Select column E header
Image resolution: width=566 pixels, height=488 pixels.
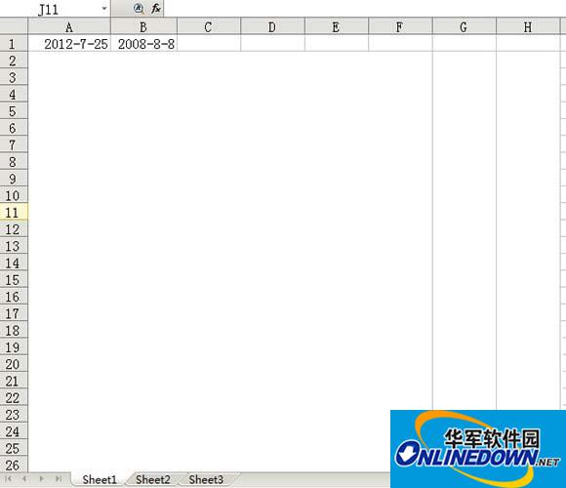pyautogui.click(x=337, y=27)
